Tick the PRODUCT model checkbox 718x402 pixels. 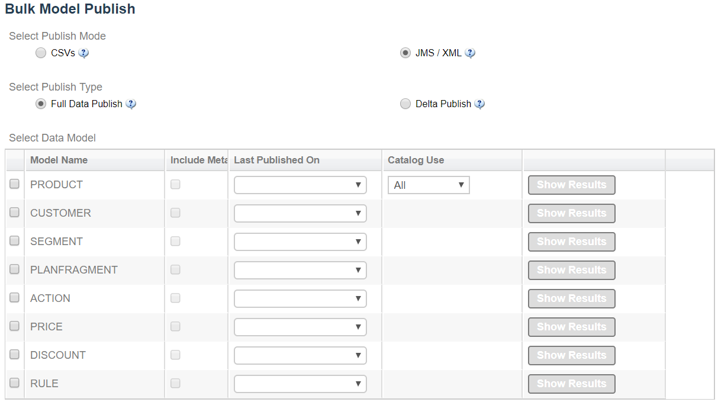[x=15, y=184]
